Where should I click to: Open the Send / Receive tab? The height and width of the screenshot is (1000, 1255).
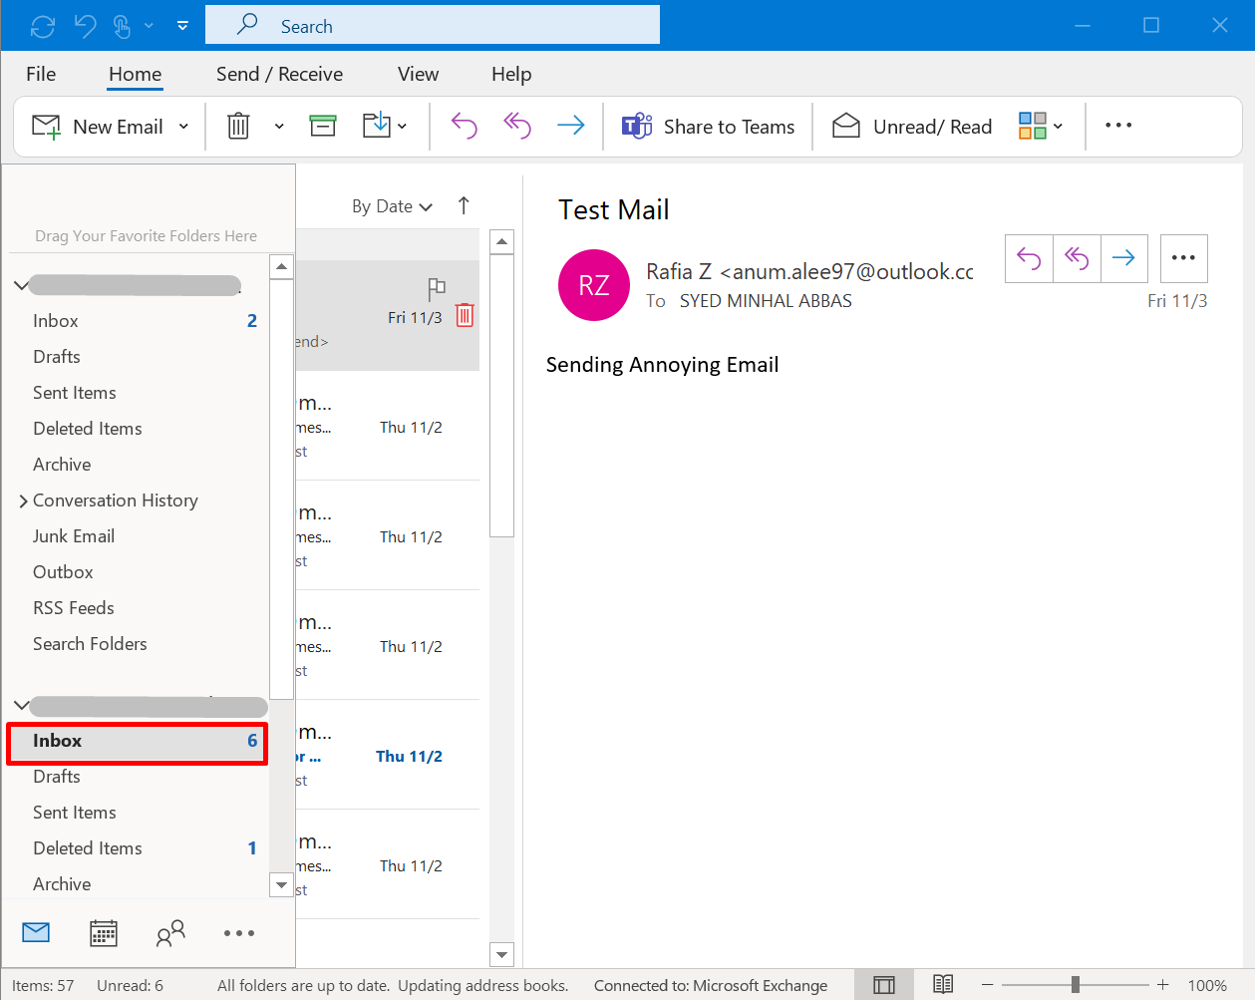[279, 74]
